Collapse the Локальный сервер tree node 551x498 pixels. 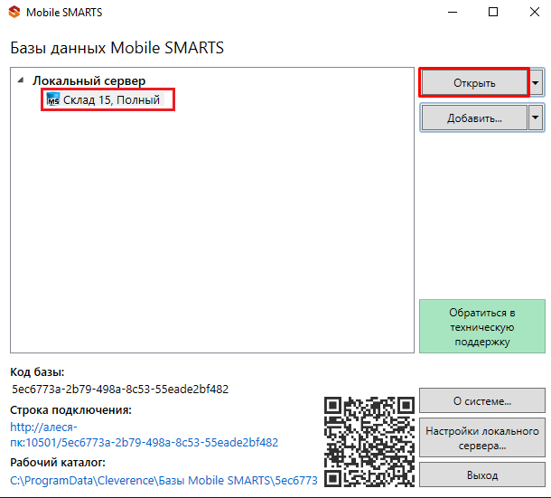click(x=21, y=80)
